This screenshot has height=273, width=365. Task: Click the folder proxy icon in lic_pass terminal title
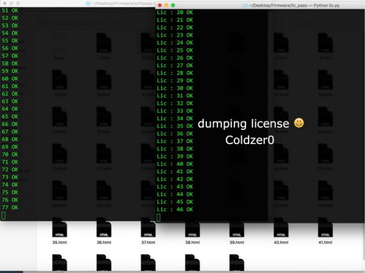245,5
